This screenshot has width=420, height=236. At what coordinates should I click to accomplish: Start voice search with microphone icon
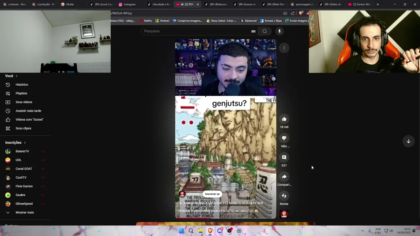[280, 31]
